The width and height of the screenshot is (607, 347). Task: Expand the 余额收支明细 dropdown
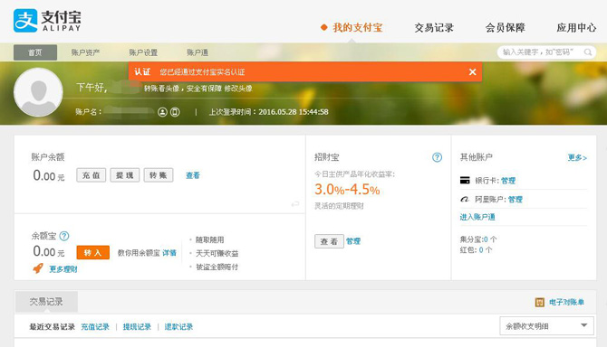(546, 326)
